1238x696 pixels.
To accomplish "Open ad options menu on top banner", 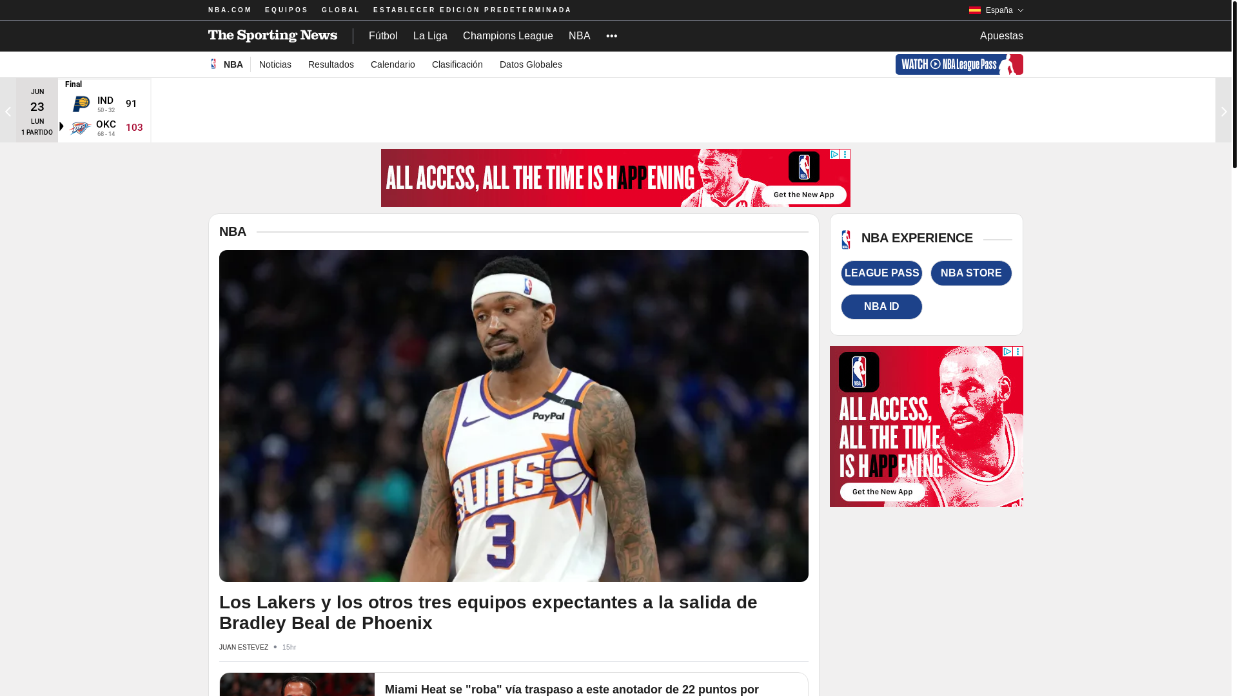I will (x=845, y=155).
